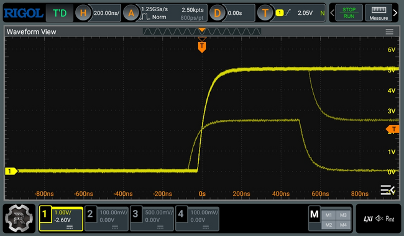This screenshot has width=404, height=236.
Task: Select the 0.00s delay value
Action: tap(235, 13)
